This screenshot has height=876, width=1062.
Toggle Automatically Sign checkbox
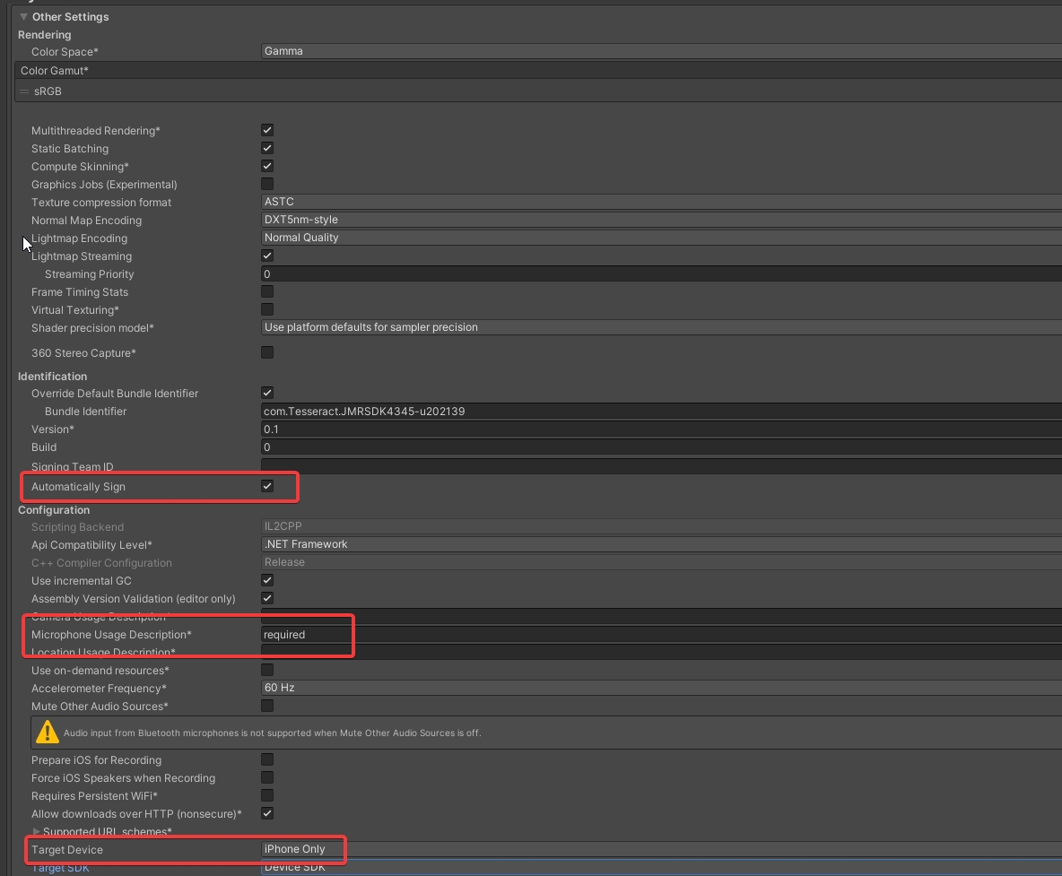click(x=267, y=486)
